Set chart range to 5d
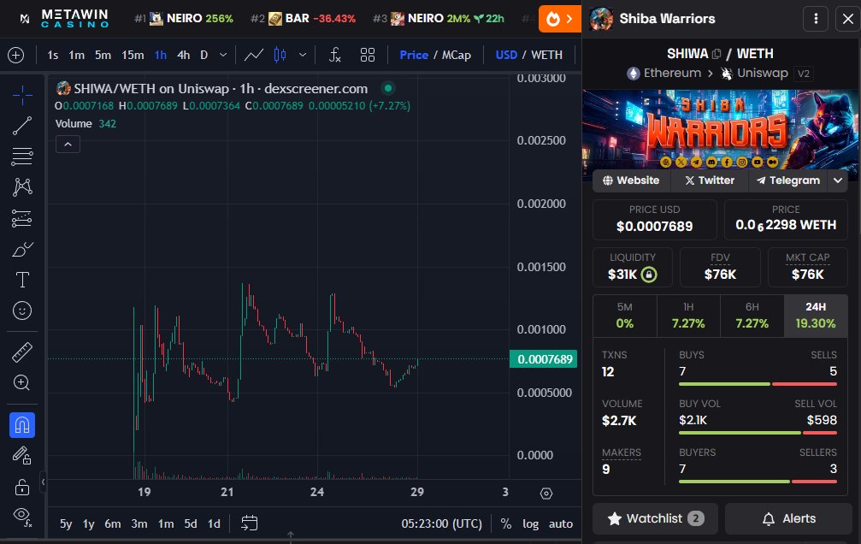The height and width of the screenshot is (544, 861). pos(191,523)
